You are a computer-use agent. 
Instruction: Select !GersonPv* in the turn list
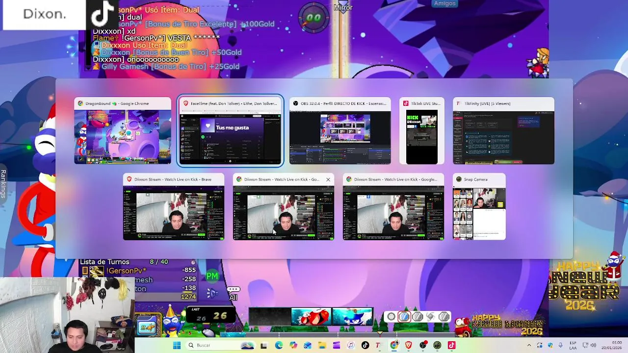click(x=126, y=271)
